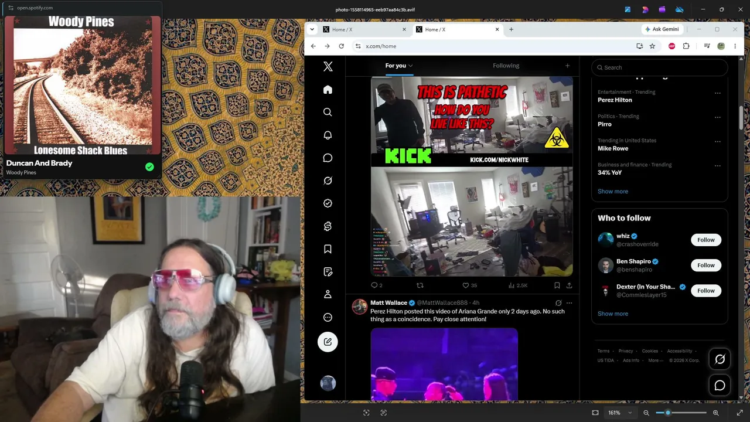Click the add-timeline plus next to Following
The image size is (750, 422).
567,66
